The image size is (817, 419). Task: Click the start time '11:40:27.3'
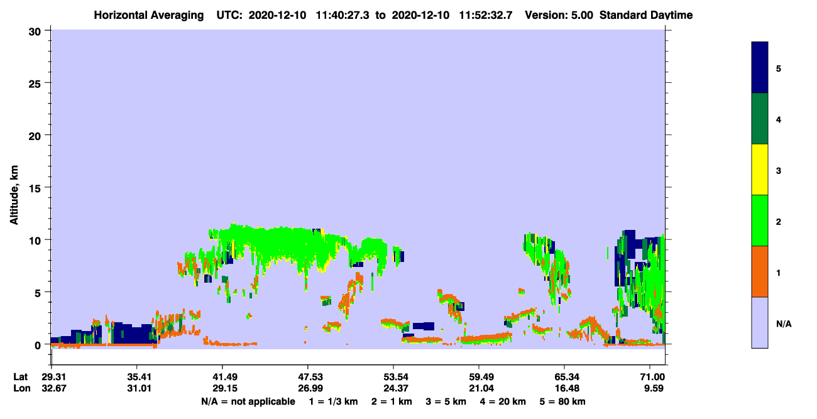click(341, 15)
